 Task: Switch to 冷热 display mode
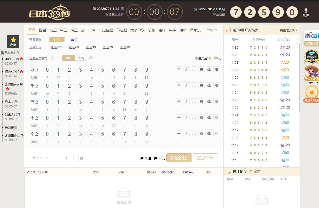(x=81, y=58)
